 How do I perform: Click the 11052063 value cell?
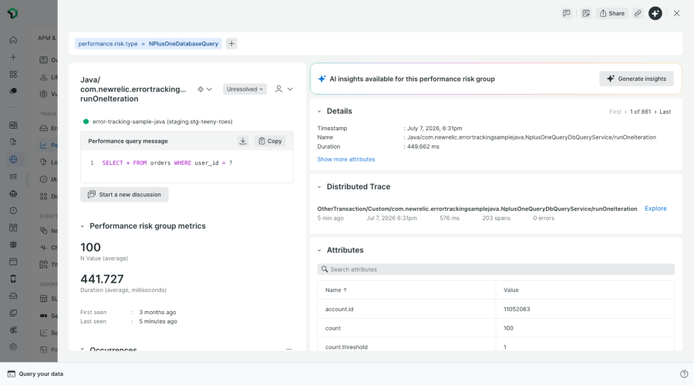click(x=517, y=309)
